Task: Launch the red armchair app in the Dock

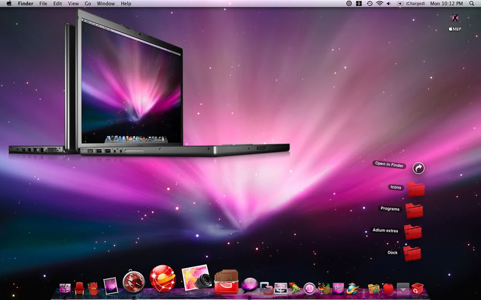Action: [79, 289]
